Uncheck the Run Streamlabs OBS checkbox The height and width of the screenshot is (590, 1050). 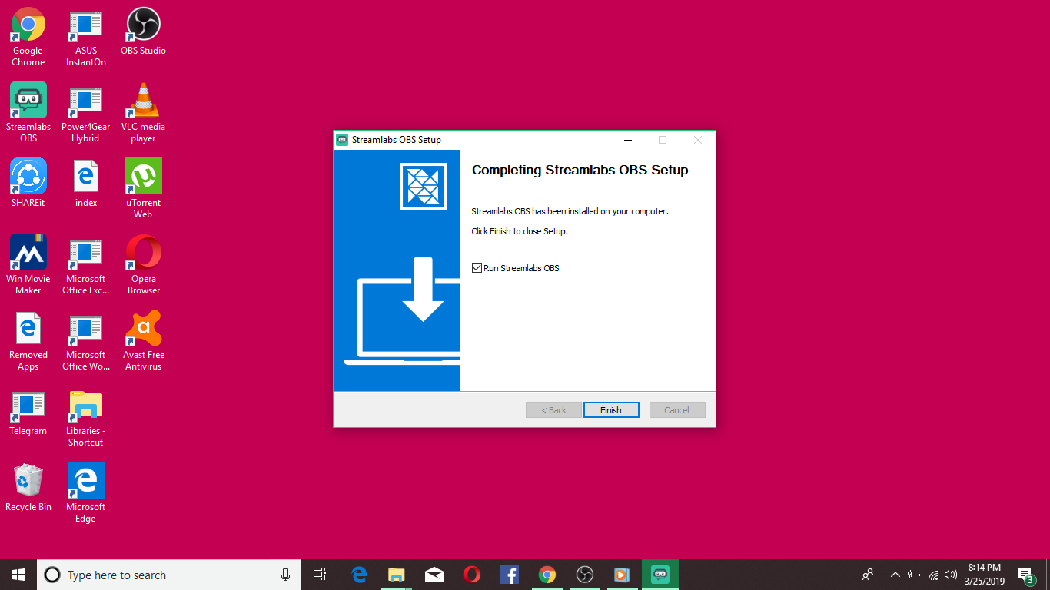(x=477, y=268)
